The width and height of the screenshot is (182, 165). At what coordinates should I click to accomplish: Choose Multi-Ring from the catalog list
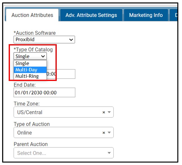[x=30, y=76]
